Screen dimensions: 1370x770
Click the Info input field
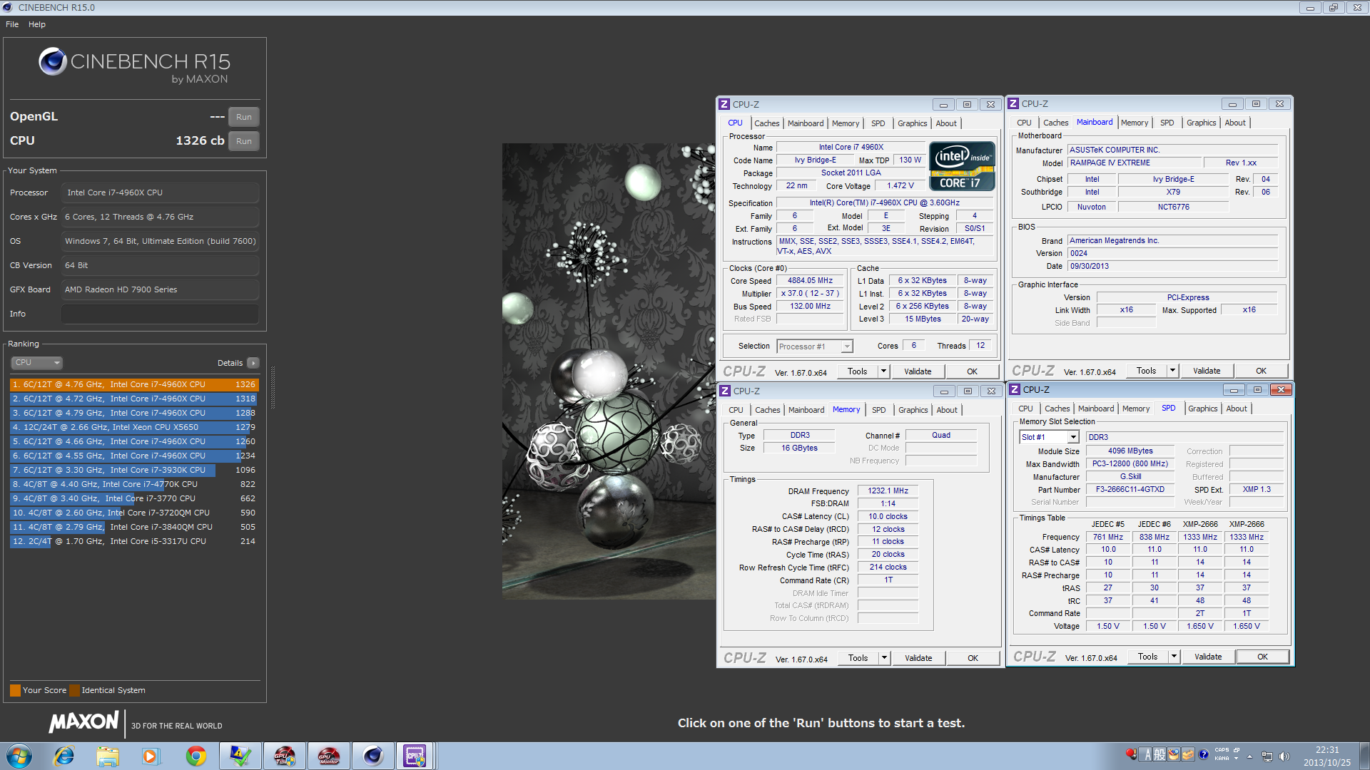tap(160, 314)
